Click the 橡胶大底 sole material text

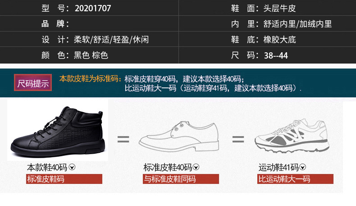tap(279, 40)
